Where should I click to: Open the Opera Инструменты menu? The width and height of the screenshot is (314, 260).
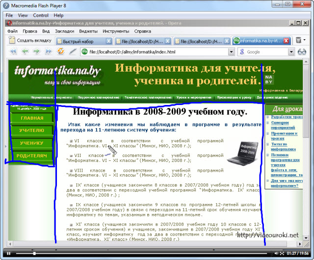tap(116, 31)
